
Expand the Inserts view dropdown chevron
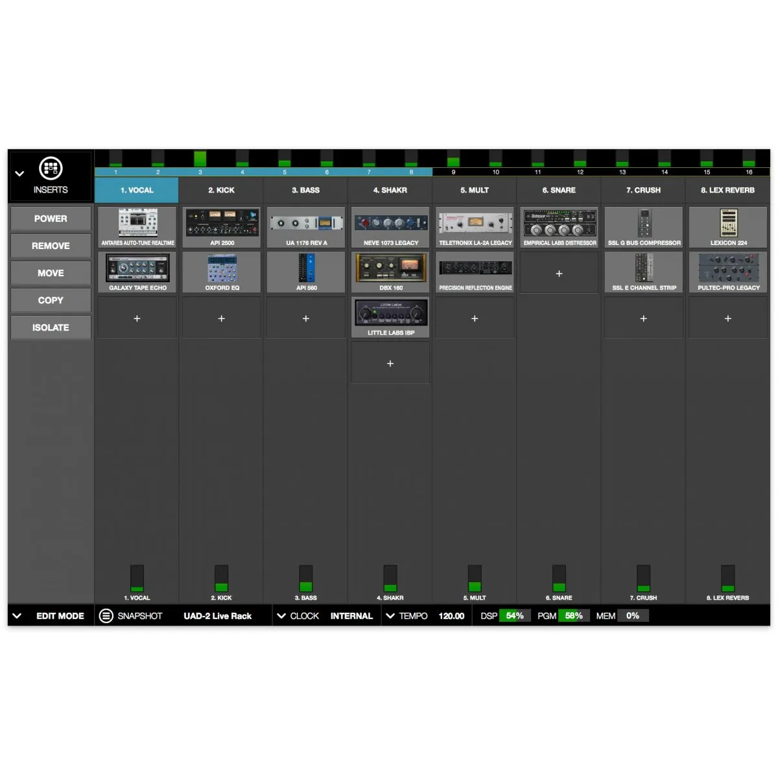click(x=19, y=174)
